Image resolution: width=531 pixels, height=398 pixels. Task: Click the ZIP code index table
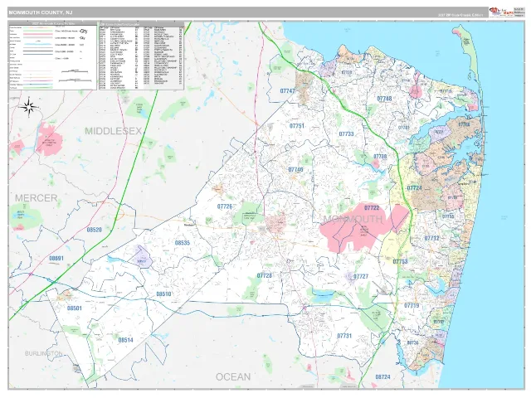point(141,56)
